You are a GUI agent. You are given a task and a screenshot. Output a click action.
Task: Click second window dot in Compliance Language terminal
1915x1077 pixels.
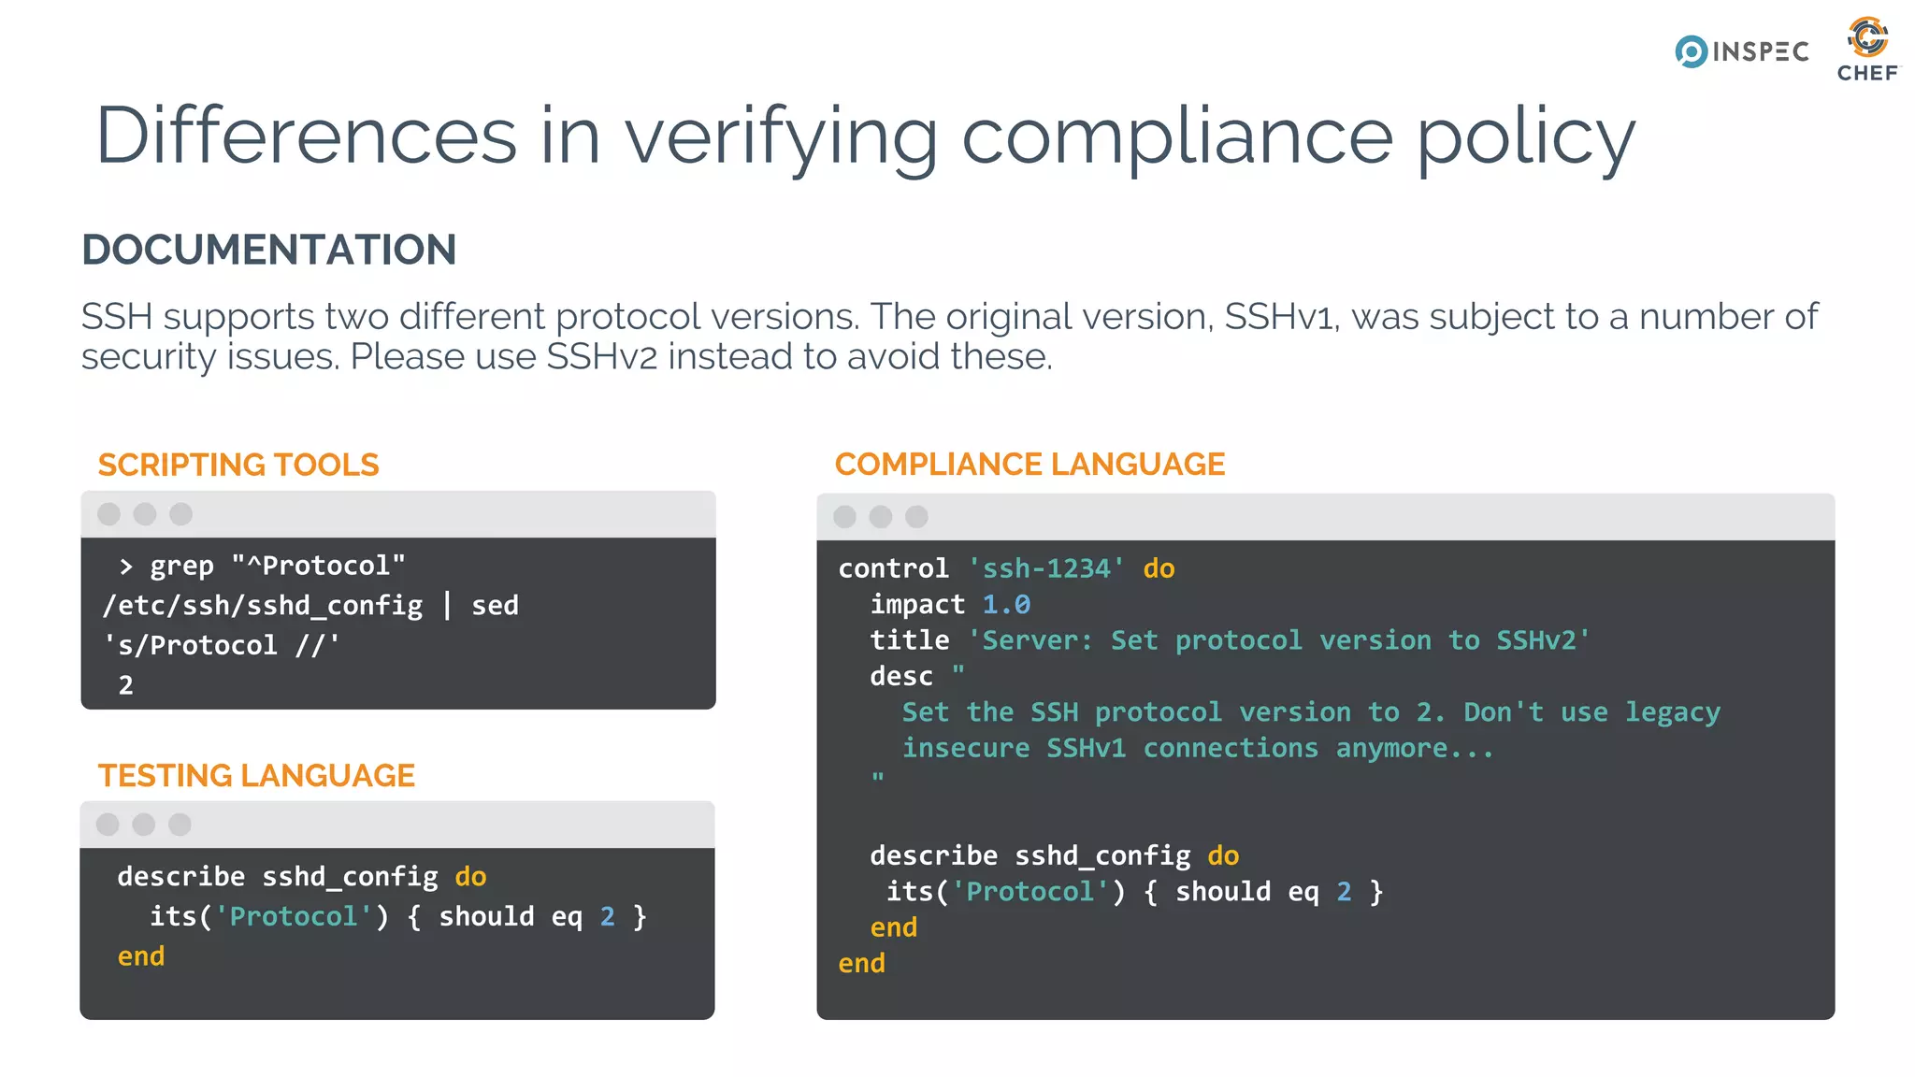pyautogui.click(x=881, y=517)
